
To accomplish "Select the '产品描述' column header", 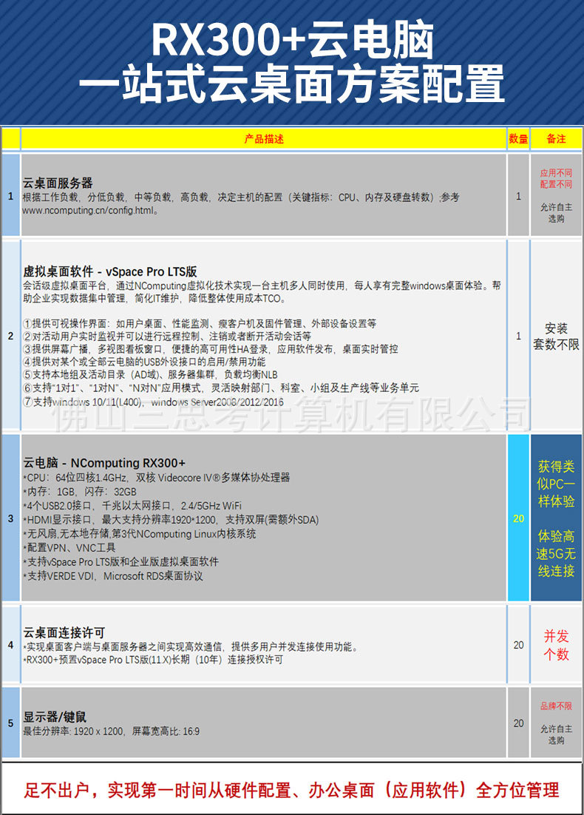I will (264, 139).
